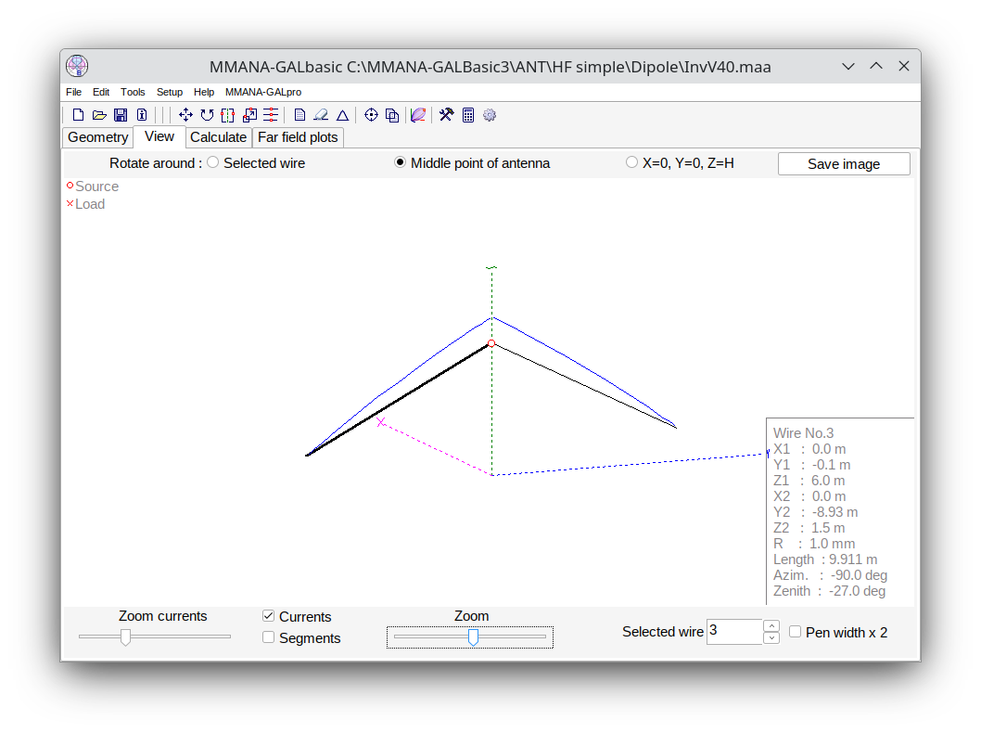Screen dimensions: 981x733
Task: Click the Length : 9.911 m value
Action: coord(825,559)
